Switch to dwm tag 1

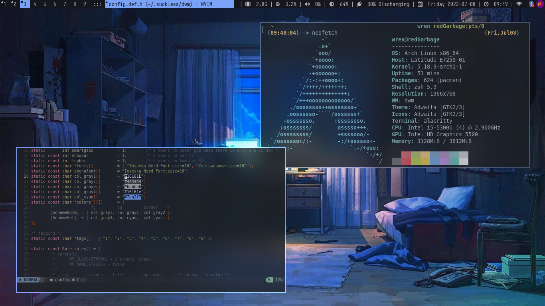point(4,4)
